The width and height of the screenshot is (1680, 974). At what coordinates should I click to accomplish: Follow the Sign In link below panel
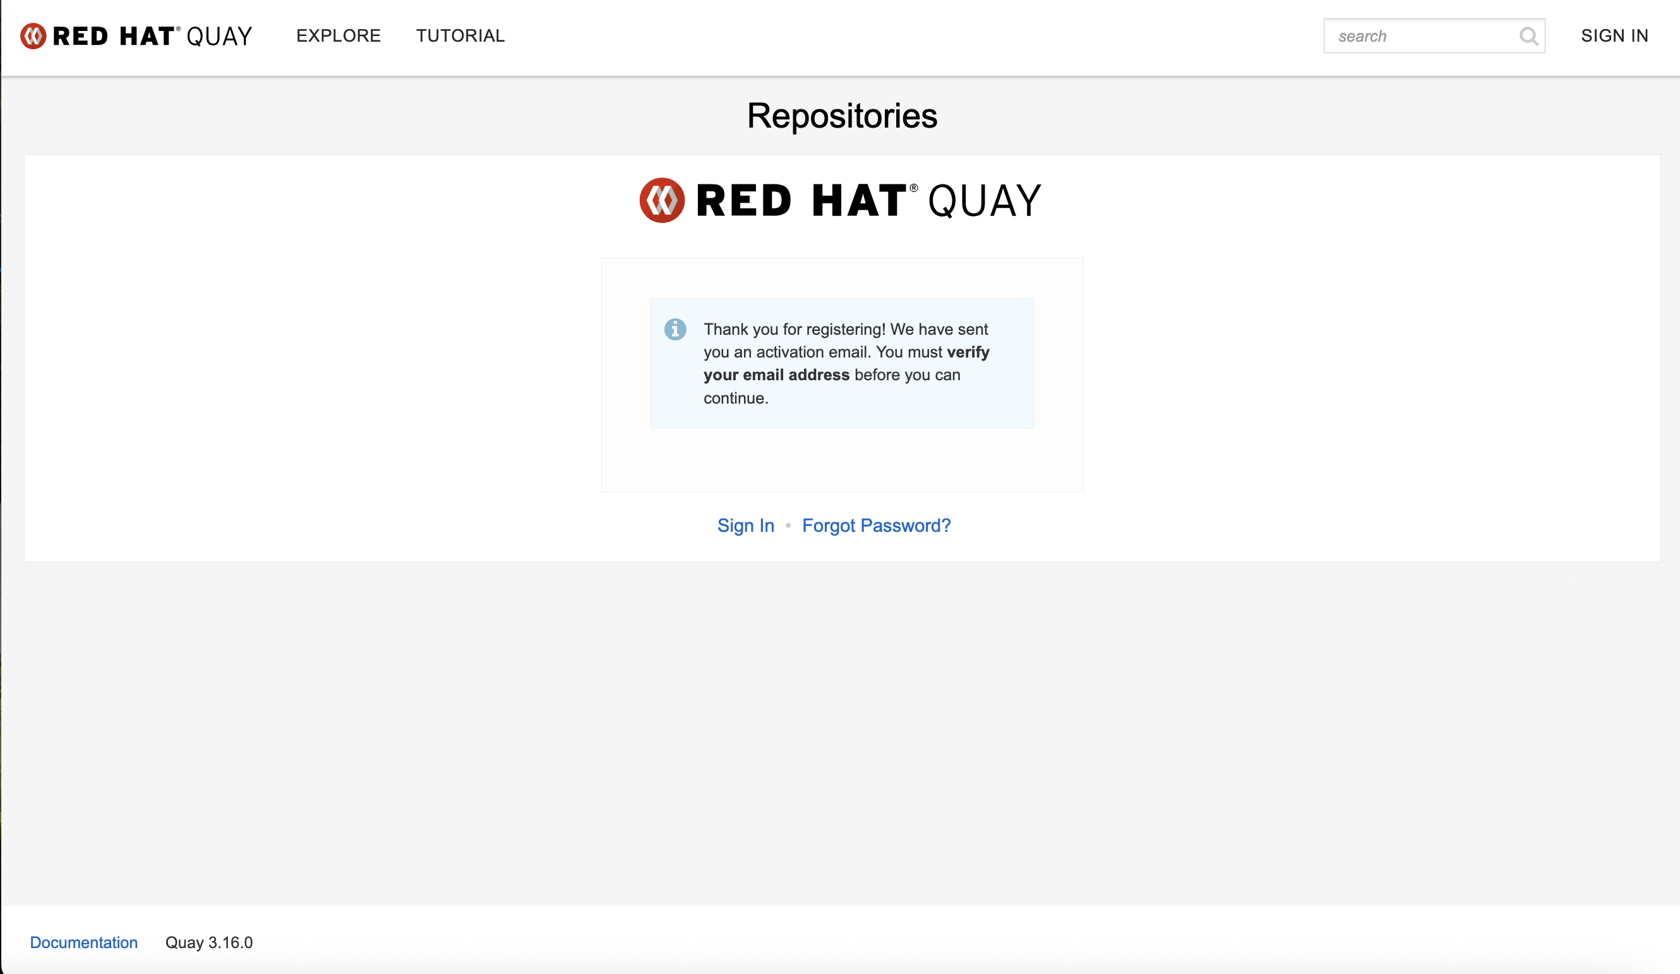[x=745, y=526]
